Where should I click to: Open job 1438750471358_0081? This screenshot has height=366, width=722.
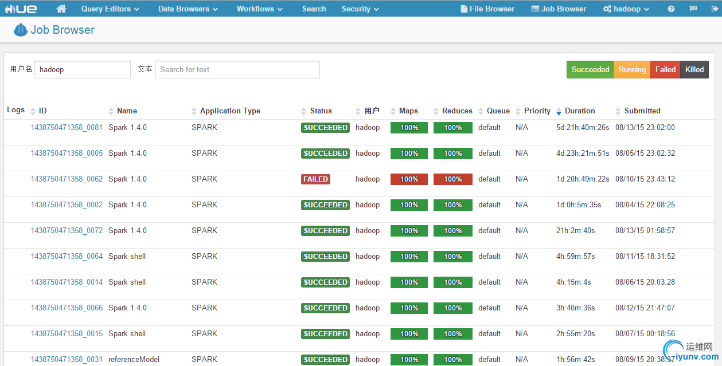point(67,127)
